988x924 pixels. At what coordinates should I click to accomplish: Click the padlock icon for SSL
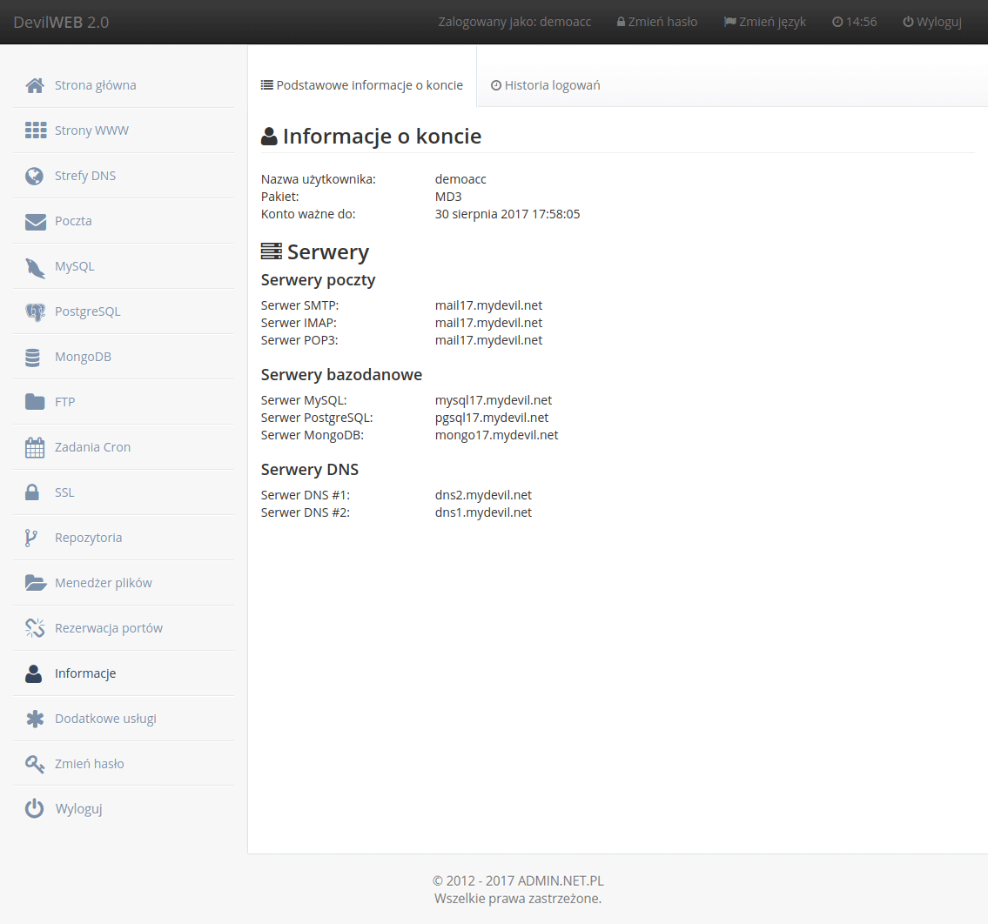click(32, 492)
